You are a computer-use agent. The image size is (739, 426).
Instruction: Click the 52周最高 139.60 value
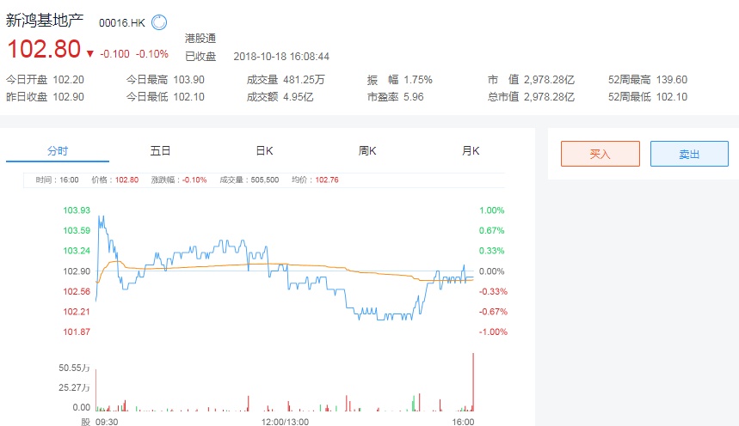pyautogui.click(x=672, y=80)
